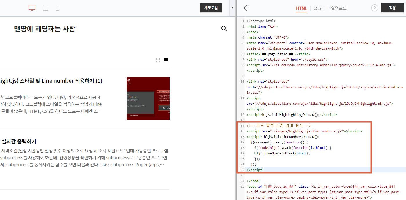This screenshot has width=406, height=200.
Task: Click line number 14 in gutter
Action: [243, 126]
